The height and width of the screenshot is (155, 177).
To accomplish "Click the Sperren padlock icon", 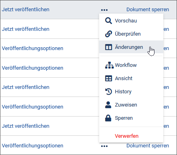I will [x=108, y=118].
